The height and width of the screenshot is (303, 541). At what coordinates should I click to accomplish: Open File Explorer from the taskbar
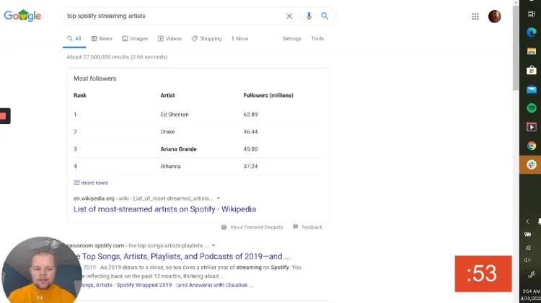pyautogui.click(x=532, y=51)
